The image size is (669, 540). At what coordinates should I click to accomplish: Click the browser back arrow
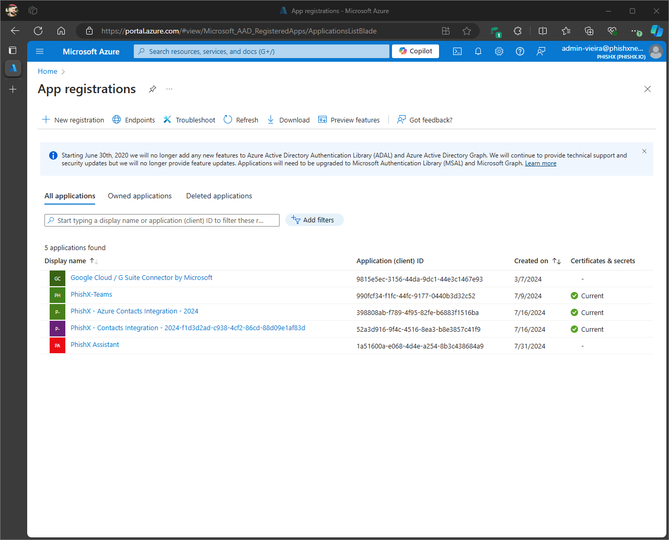click(x=15, y=31)
